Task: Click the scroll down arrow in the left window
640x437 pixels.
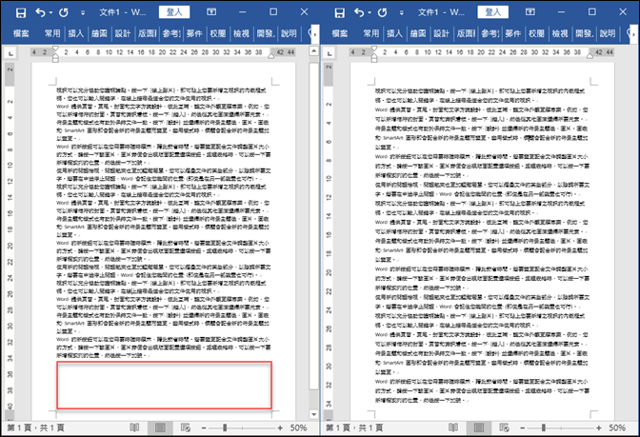Action: 313,414
